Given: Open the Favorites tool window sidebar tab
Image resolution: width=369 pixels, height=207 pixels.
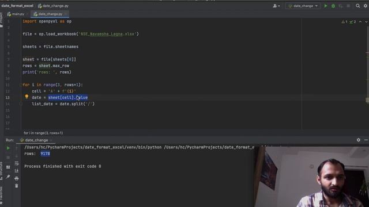Looking at the screenshot, I should click(1, 196).
